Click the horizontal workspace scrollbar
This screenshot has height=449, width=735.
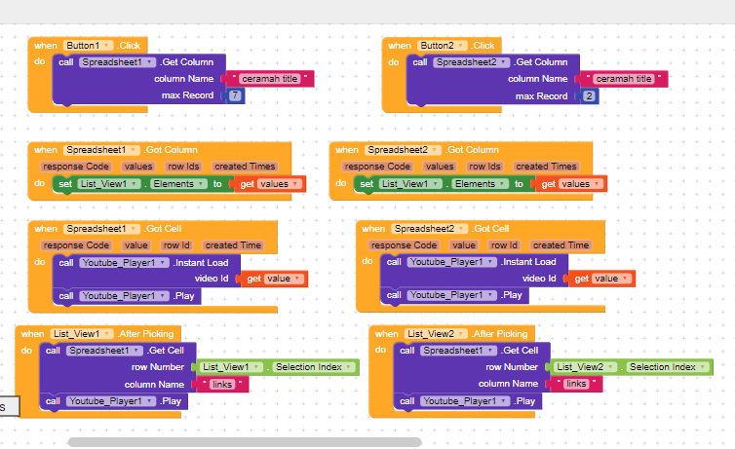coord(244,442)
